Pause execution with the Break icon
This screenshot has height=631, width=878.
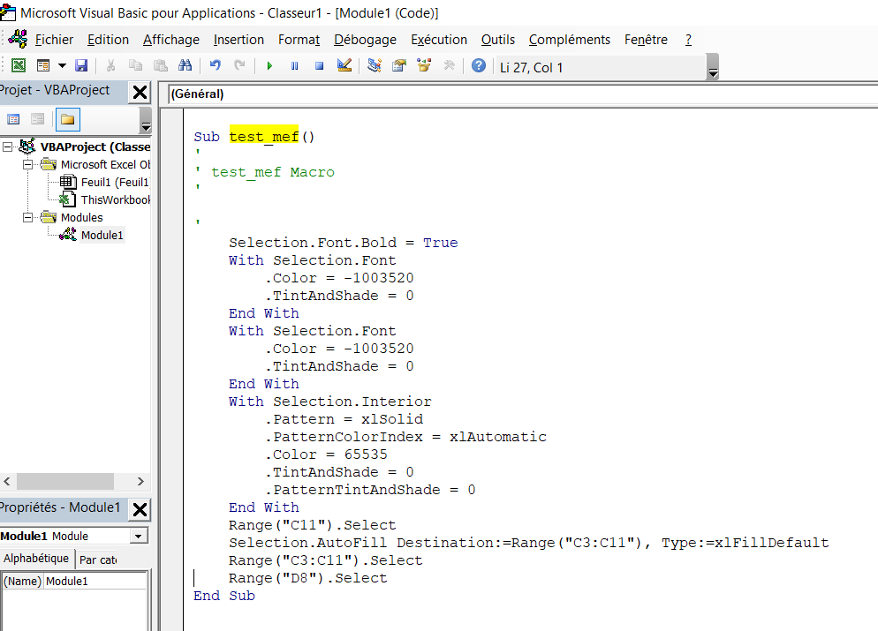(x=294, y=65)
